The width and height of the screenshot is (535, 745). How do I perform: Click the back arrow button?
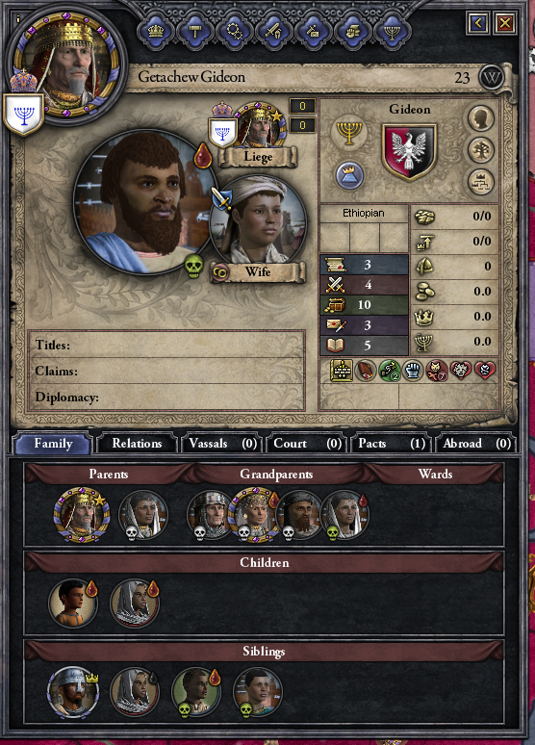tap(478, 22)
